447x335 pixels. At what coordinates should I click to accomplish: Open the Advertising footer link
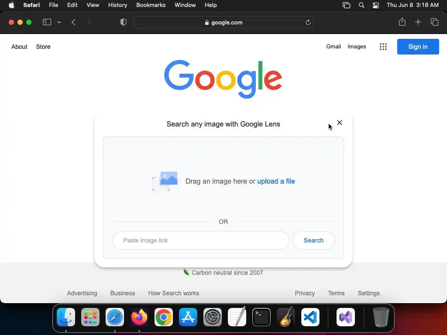tap(82, 293)
